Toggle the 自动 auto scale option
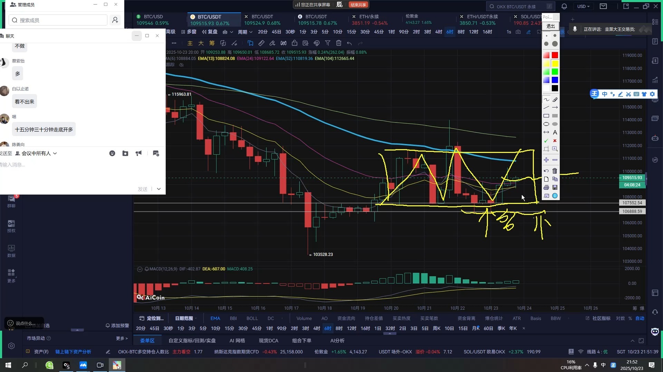The width and height of the screenshot is (663, 372). pos(640,318)
